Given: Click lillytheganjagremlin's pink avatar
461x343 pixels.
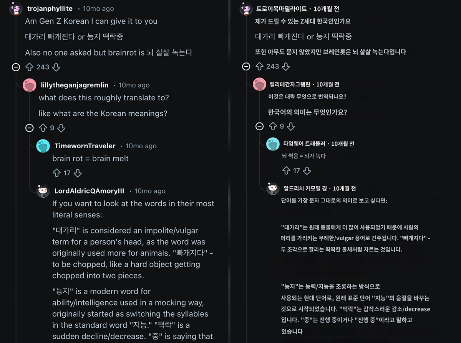Looking at the screenshot, I should click(30, 85).
